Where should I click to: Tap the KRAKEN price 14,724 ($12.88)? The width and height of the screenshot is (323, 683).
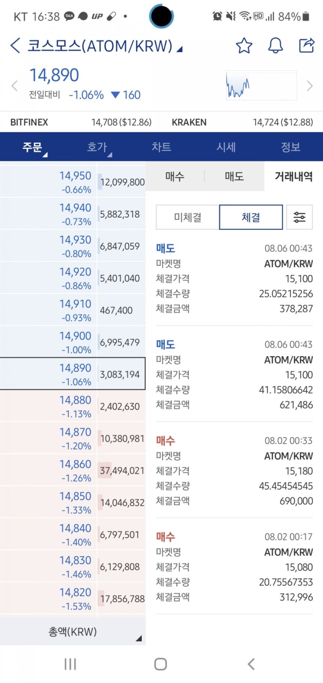[283, 122]
